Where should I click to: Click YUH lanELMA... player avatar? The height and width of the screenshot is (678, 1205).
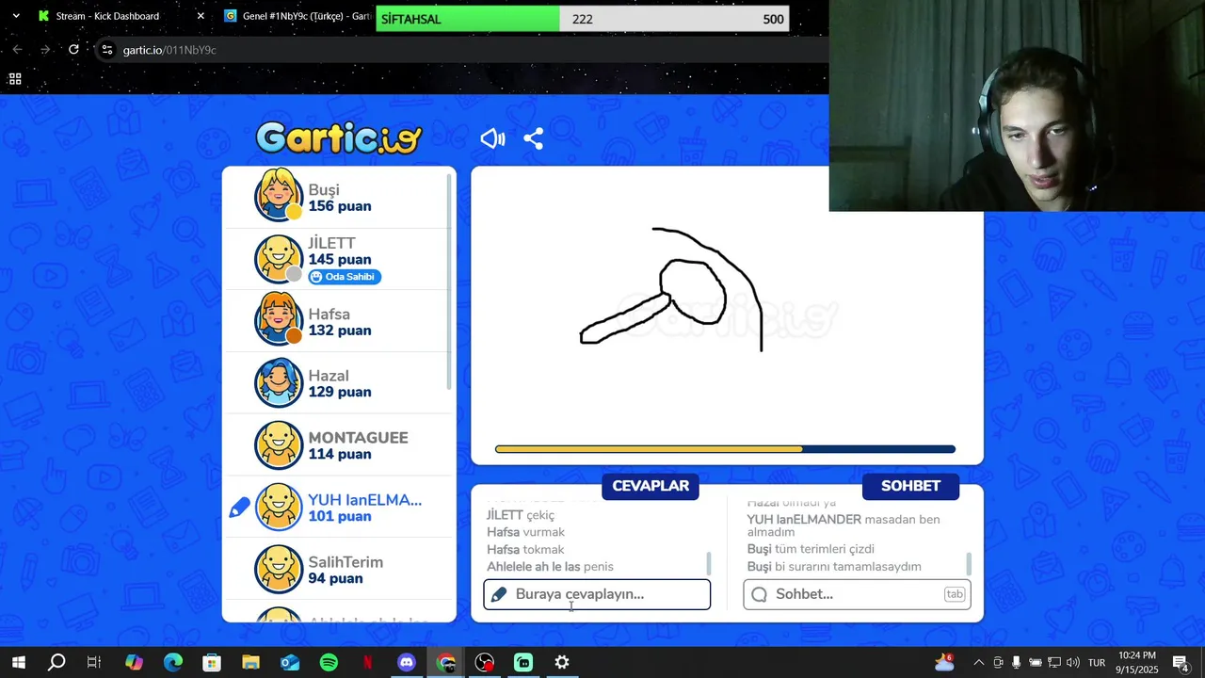pyautogui.click(x=279, y=507)
